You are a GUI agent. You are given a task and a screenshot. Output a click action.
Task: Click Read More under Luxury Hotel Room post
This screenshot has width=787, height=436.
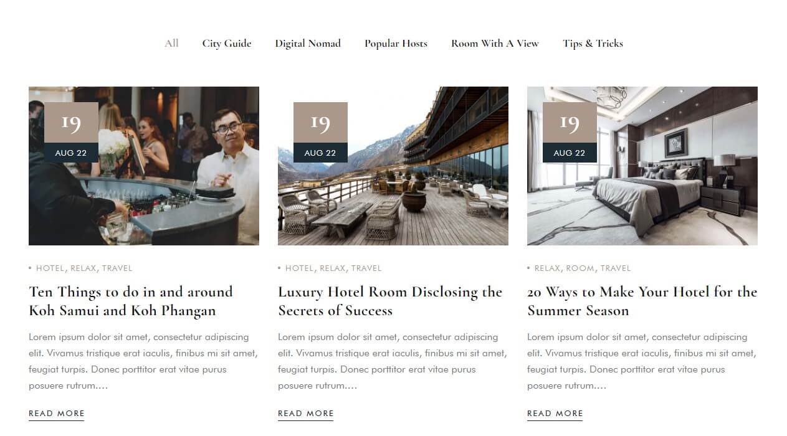click(306, 414)
